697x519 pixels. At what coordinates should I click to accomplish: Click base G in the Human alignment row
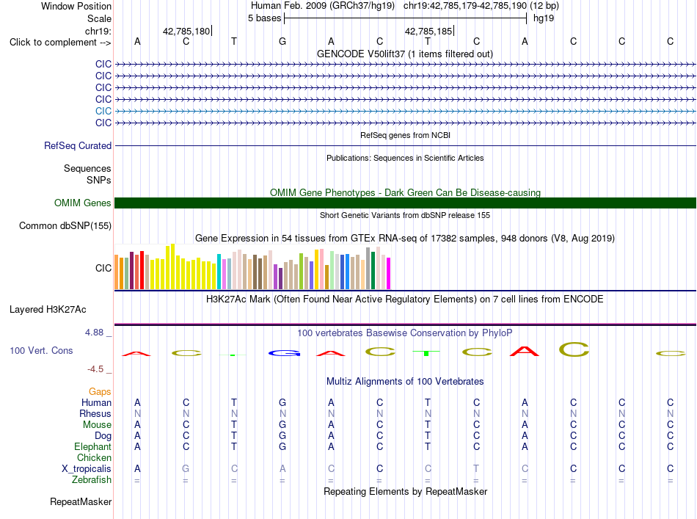282,402
